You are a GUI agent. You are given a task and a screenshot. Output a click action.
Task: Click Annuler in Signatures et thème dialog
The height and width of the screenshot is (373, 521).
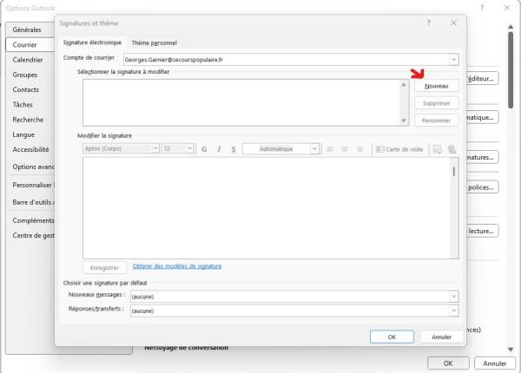pos(442,337)
